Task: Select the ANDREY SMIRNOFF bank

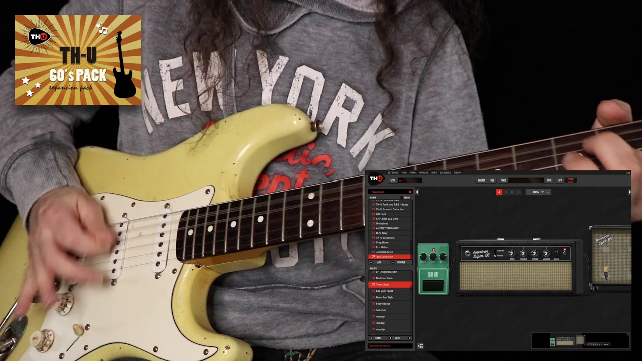Action: tap(390, 228)
